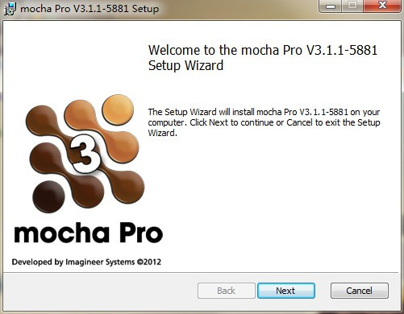Click the "mocha Pro V3.1.1-5881 Setup" title bar text
This screenshot has width=404, height=314.
tap(90, 9)
